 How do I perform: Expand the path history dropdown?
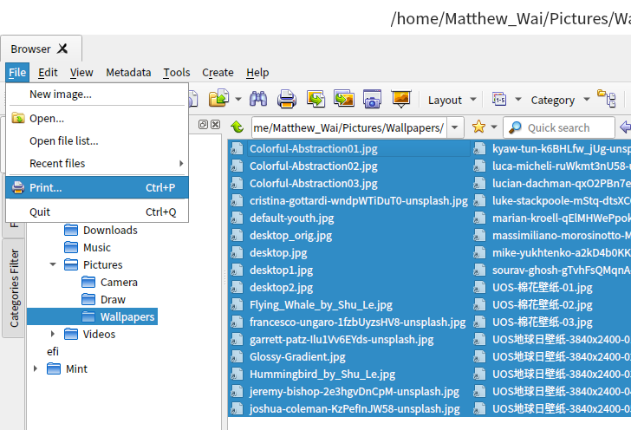[455, 127]
